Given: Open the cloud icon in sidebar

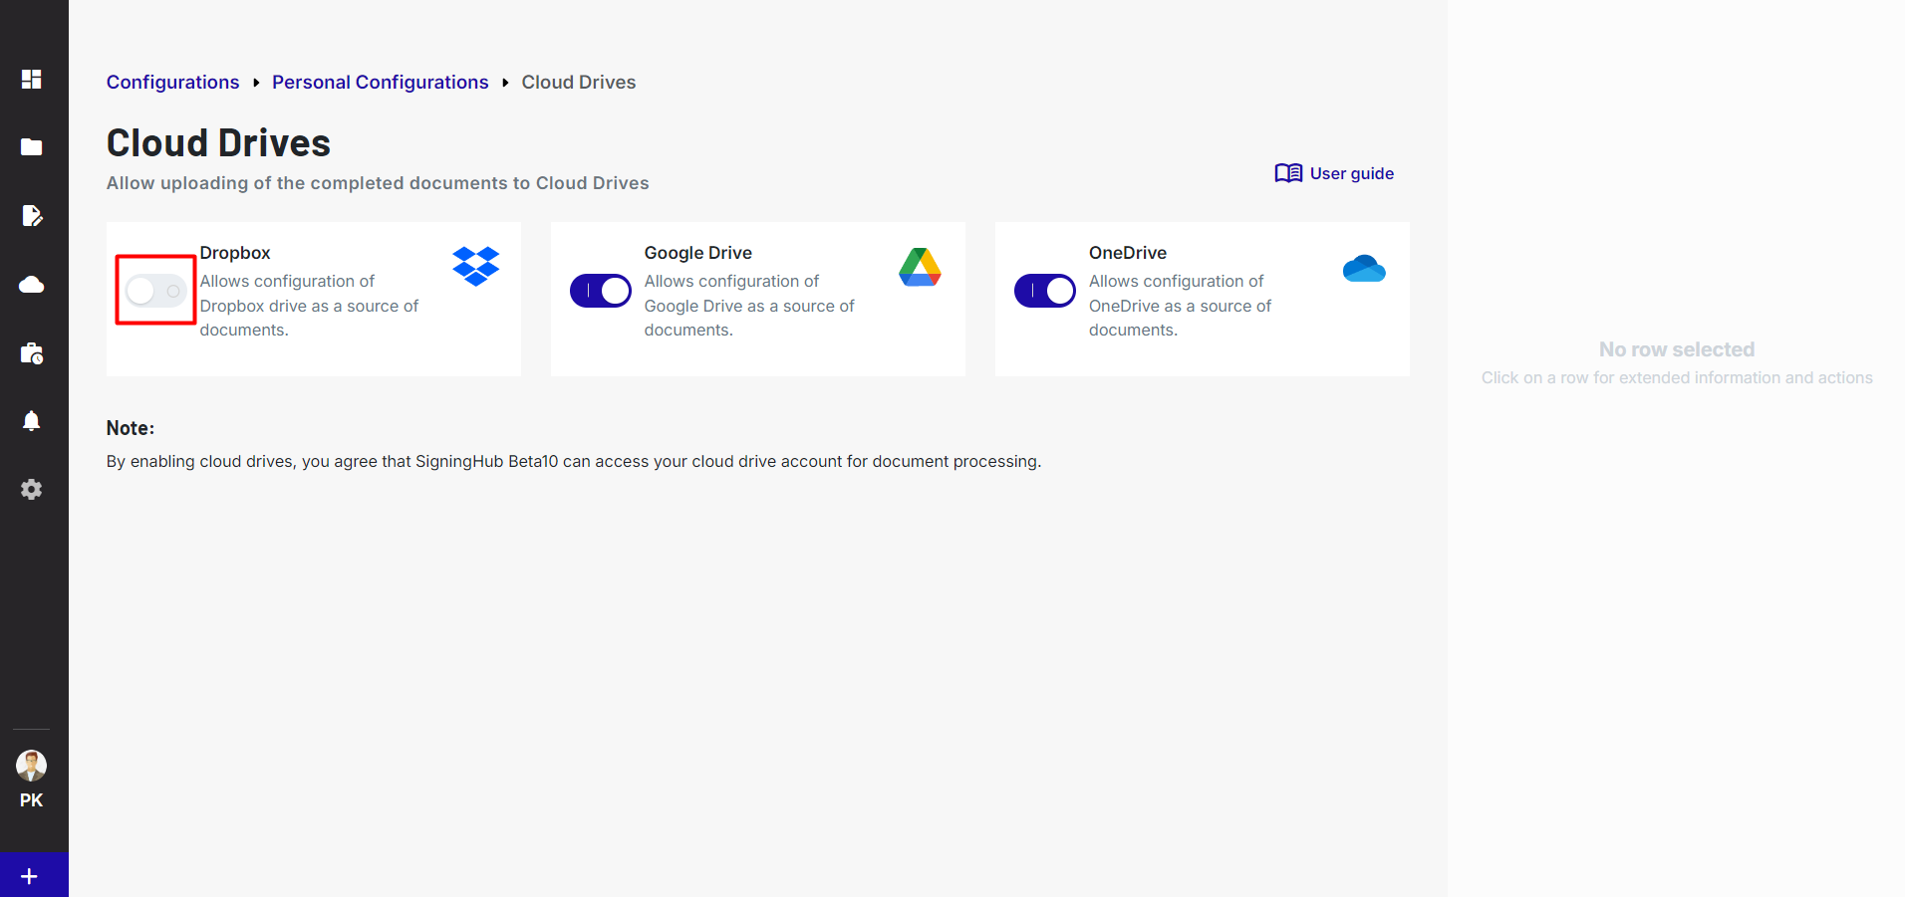Looking at the screenshot, I should pyautogui.click(x=32, y=285).
